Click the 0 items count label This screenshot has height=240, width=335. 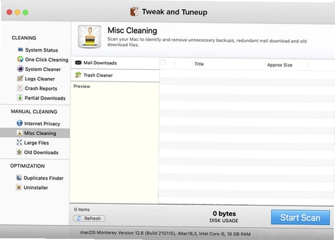pyautogui.click(x=81, y=209)
